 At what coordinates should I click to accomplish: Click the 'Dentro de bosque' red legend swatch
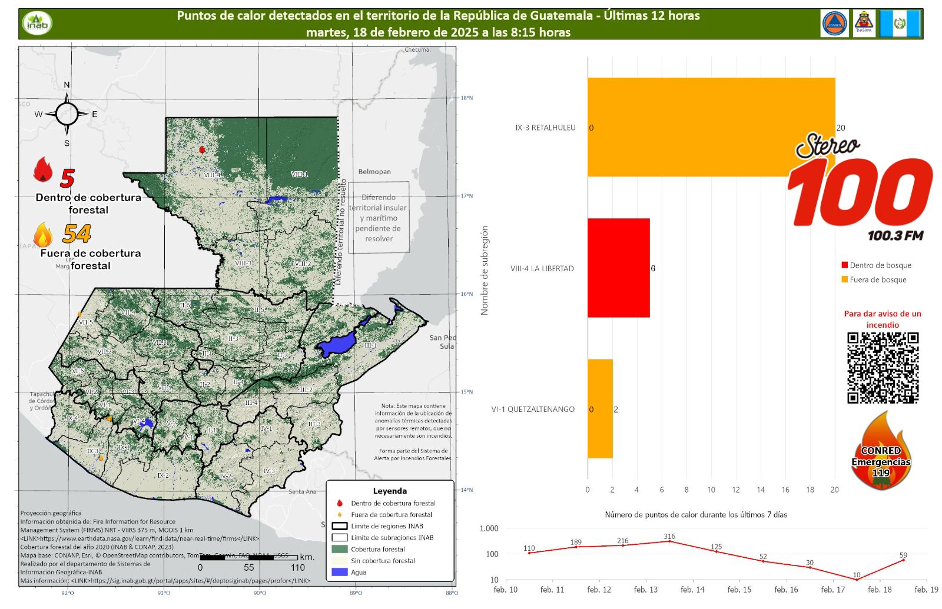coord(845,265)
